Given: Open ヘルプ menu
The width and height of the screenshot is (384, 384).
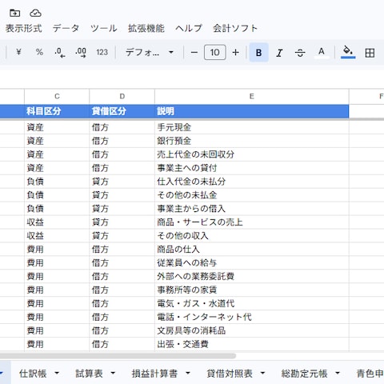Looking at the screenshot, I should click(x=189, y=28).
